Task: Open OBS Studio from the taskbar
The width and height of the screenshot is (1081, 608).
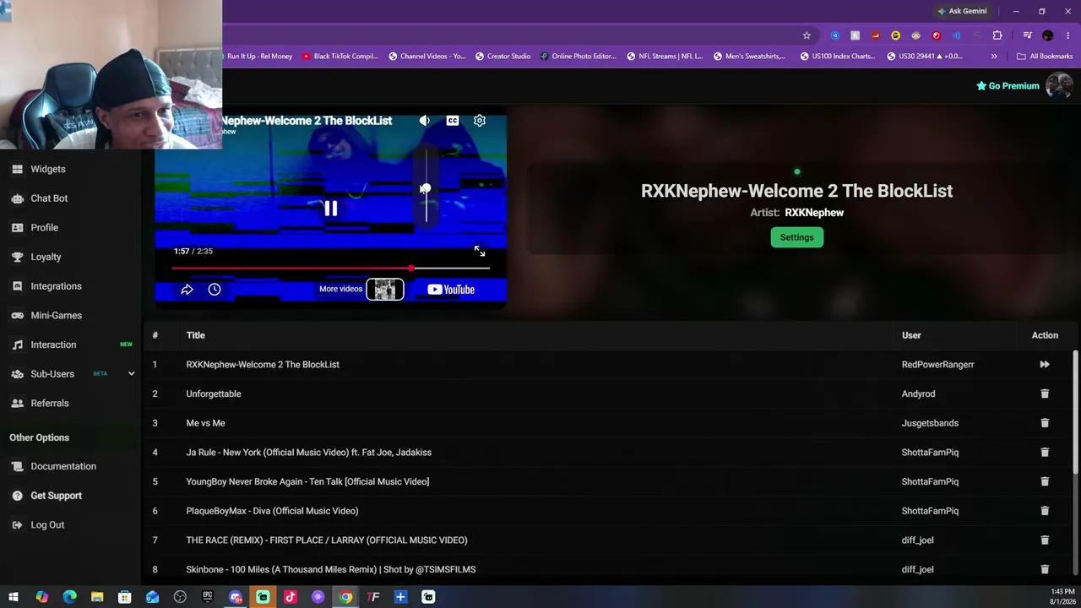Action: coord(180,597)
